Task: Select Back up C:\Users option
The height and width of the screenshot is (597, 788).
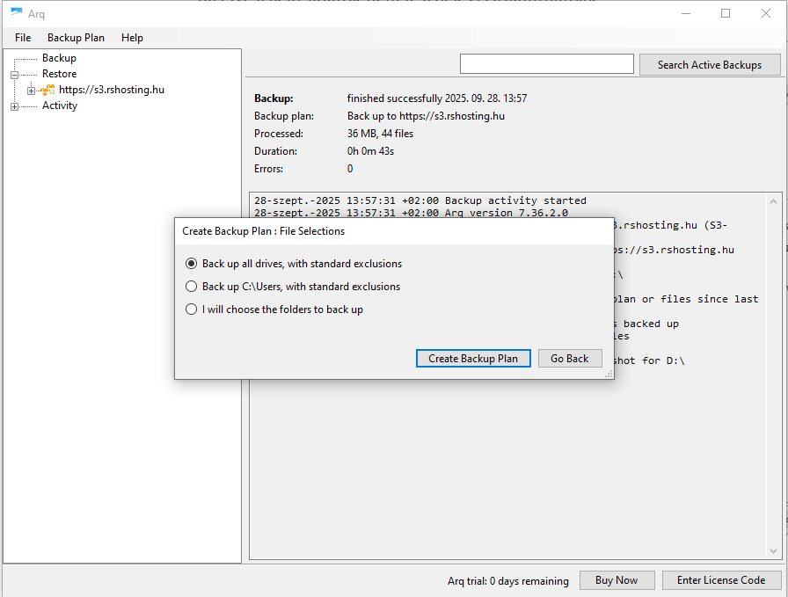Action: coord(192,287)
